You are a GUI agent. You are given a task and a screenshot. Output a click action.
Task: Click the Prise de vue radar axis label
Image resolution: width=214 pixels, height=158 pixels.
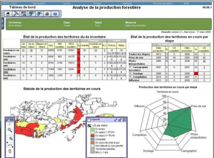198,106
